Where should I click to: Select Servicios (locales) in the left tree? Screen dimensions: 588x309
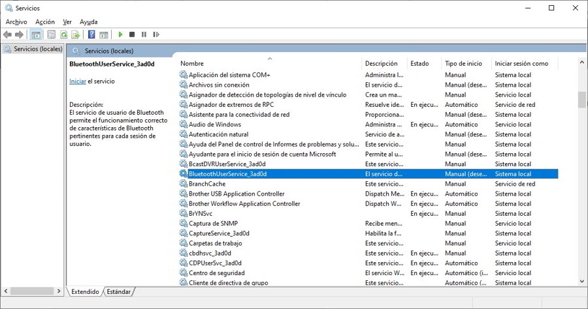click(x=38, y=49)
